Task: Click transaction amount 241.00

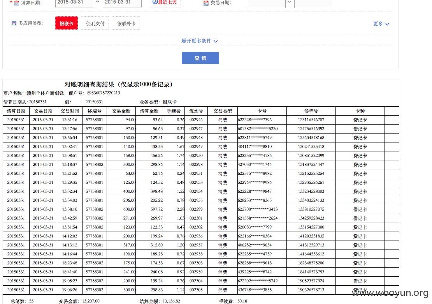Action: 129,272
